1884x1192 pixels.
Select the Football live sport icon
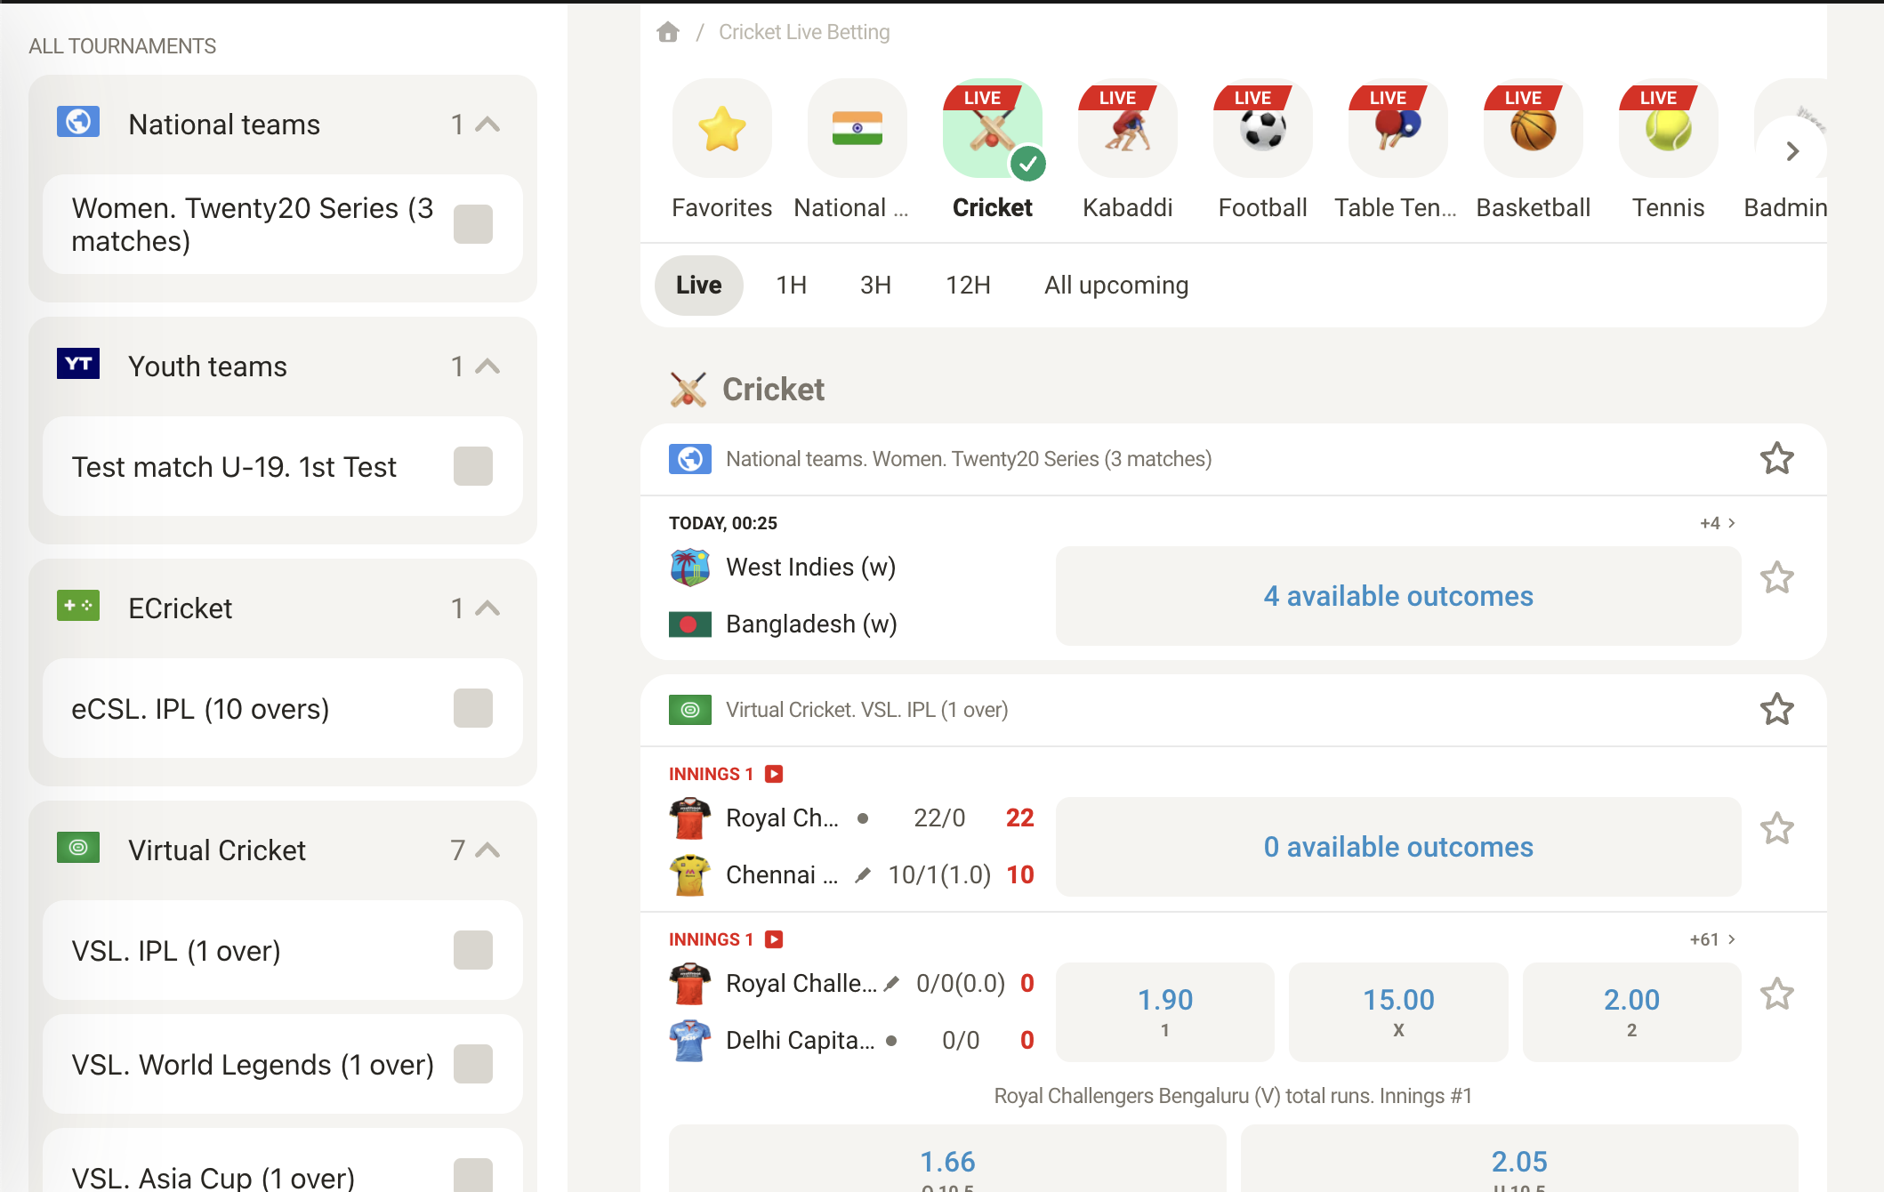[x=1262, y=130]
